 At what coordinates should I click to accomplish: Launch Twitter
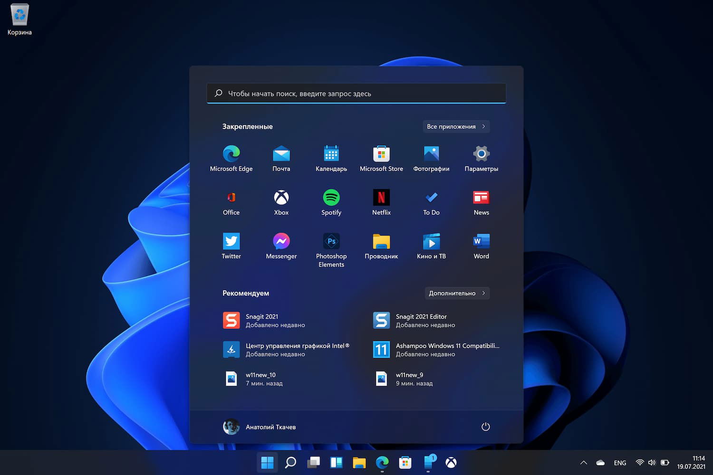coord(231,247)
